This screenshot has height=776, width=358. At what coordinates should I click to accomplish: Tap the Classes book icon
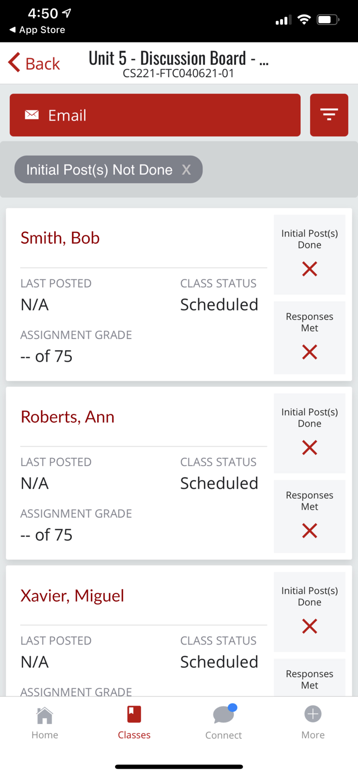(x=134, y=714)
